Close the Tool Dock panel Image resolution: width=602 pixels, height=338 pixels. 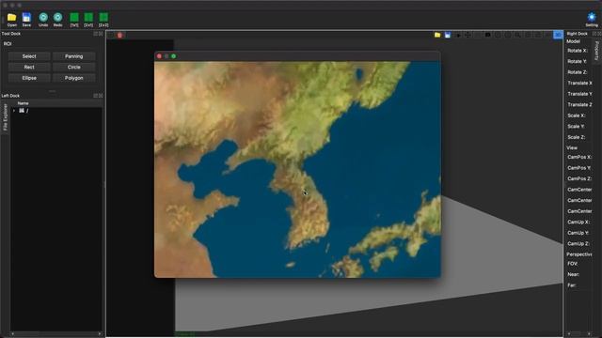(101, 34)
